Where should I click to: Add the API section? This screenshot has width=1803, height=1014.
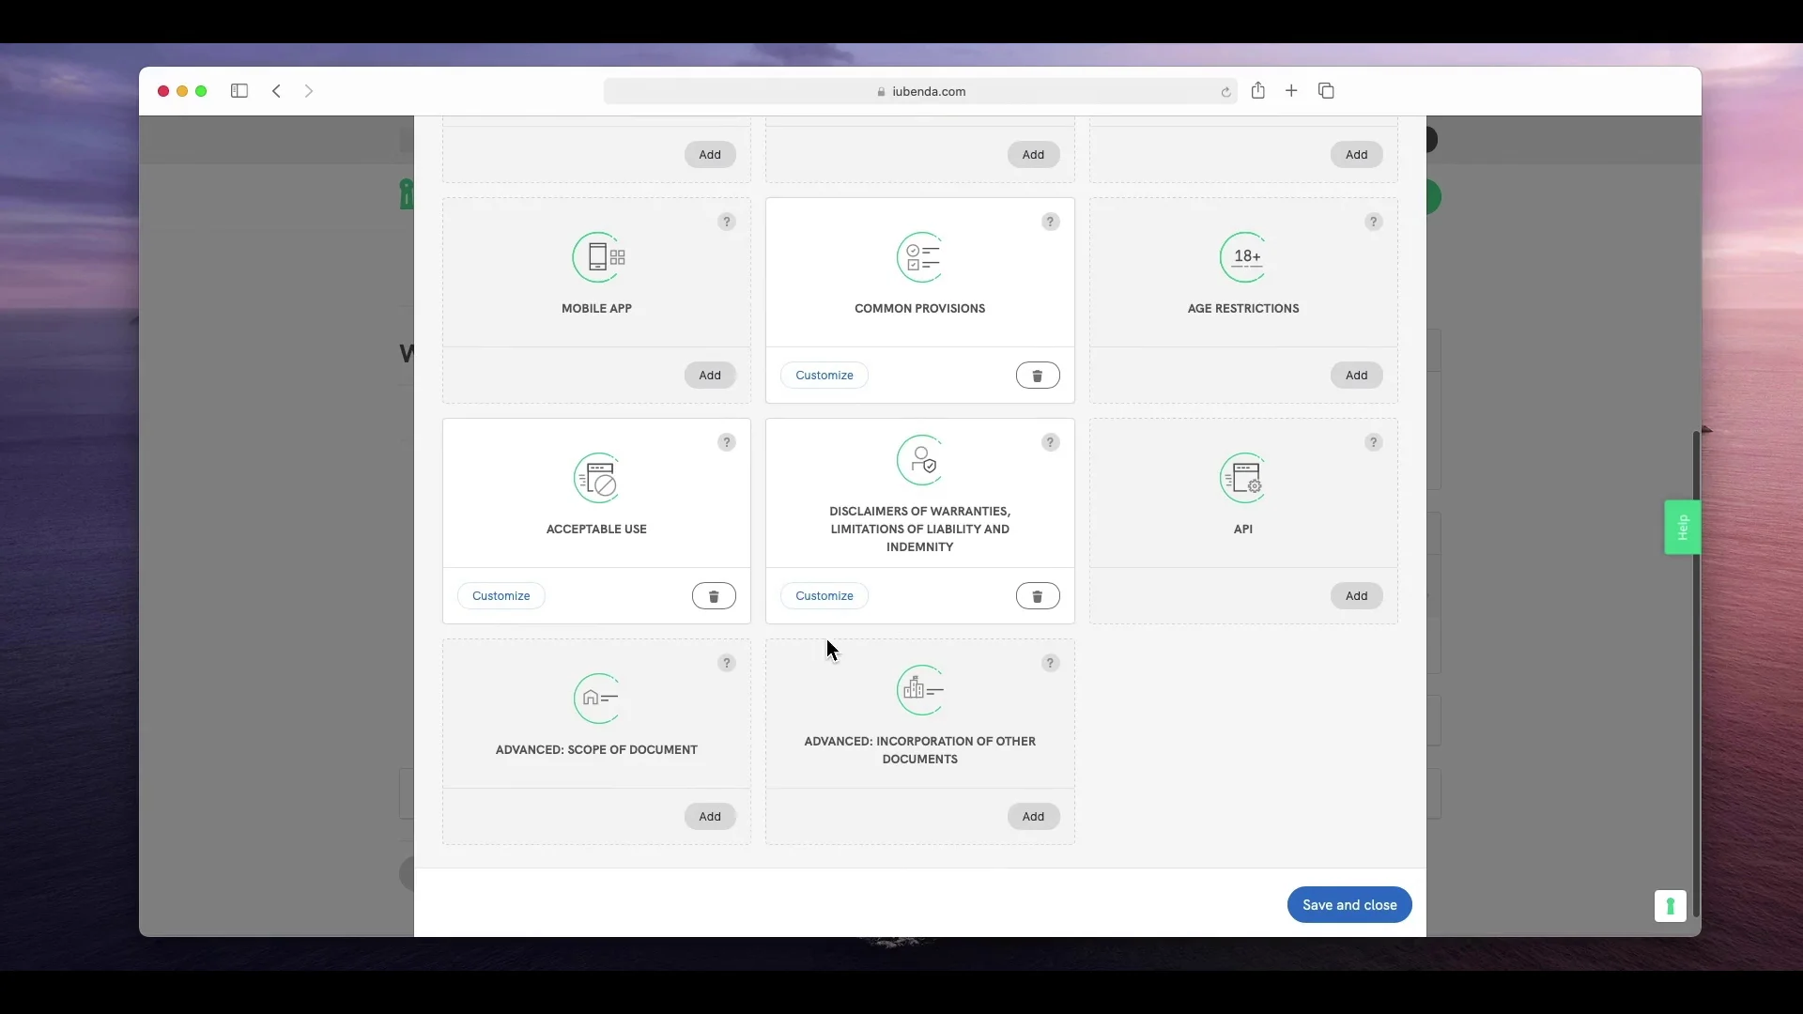pos(1356,596)
